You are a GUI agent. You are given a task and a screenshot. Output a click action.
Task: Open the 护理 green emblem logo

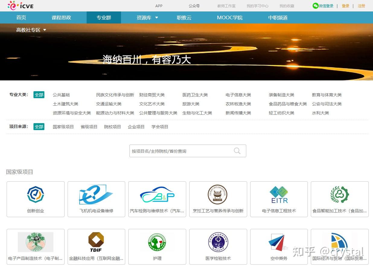point(157,242)
